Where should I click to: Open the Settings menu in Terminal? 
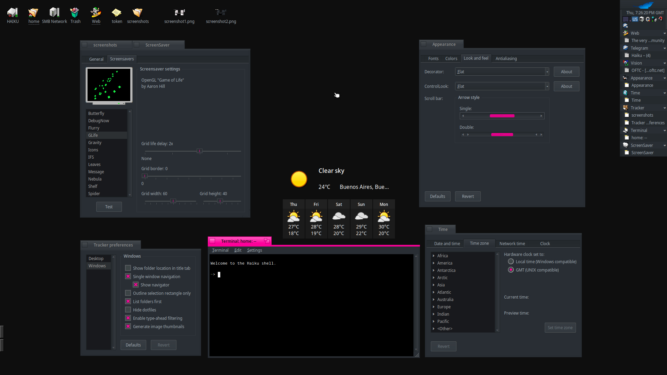254,250
